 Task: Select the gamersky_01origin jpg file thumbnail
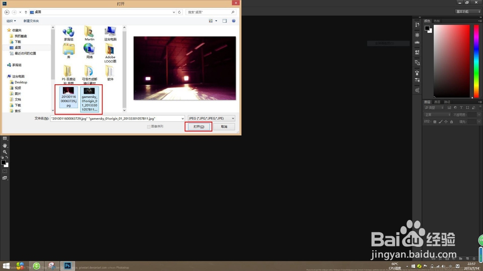pyautogui.click(x=90, y=100)
